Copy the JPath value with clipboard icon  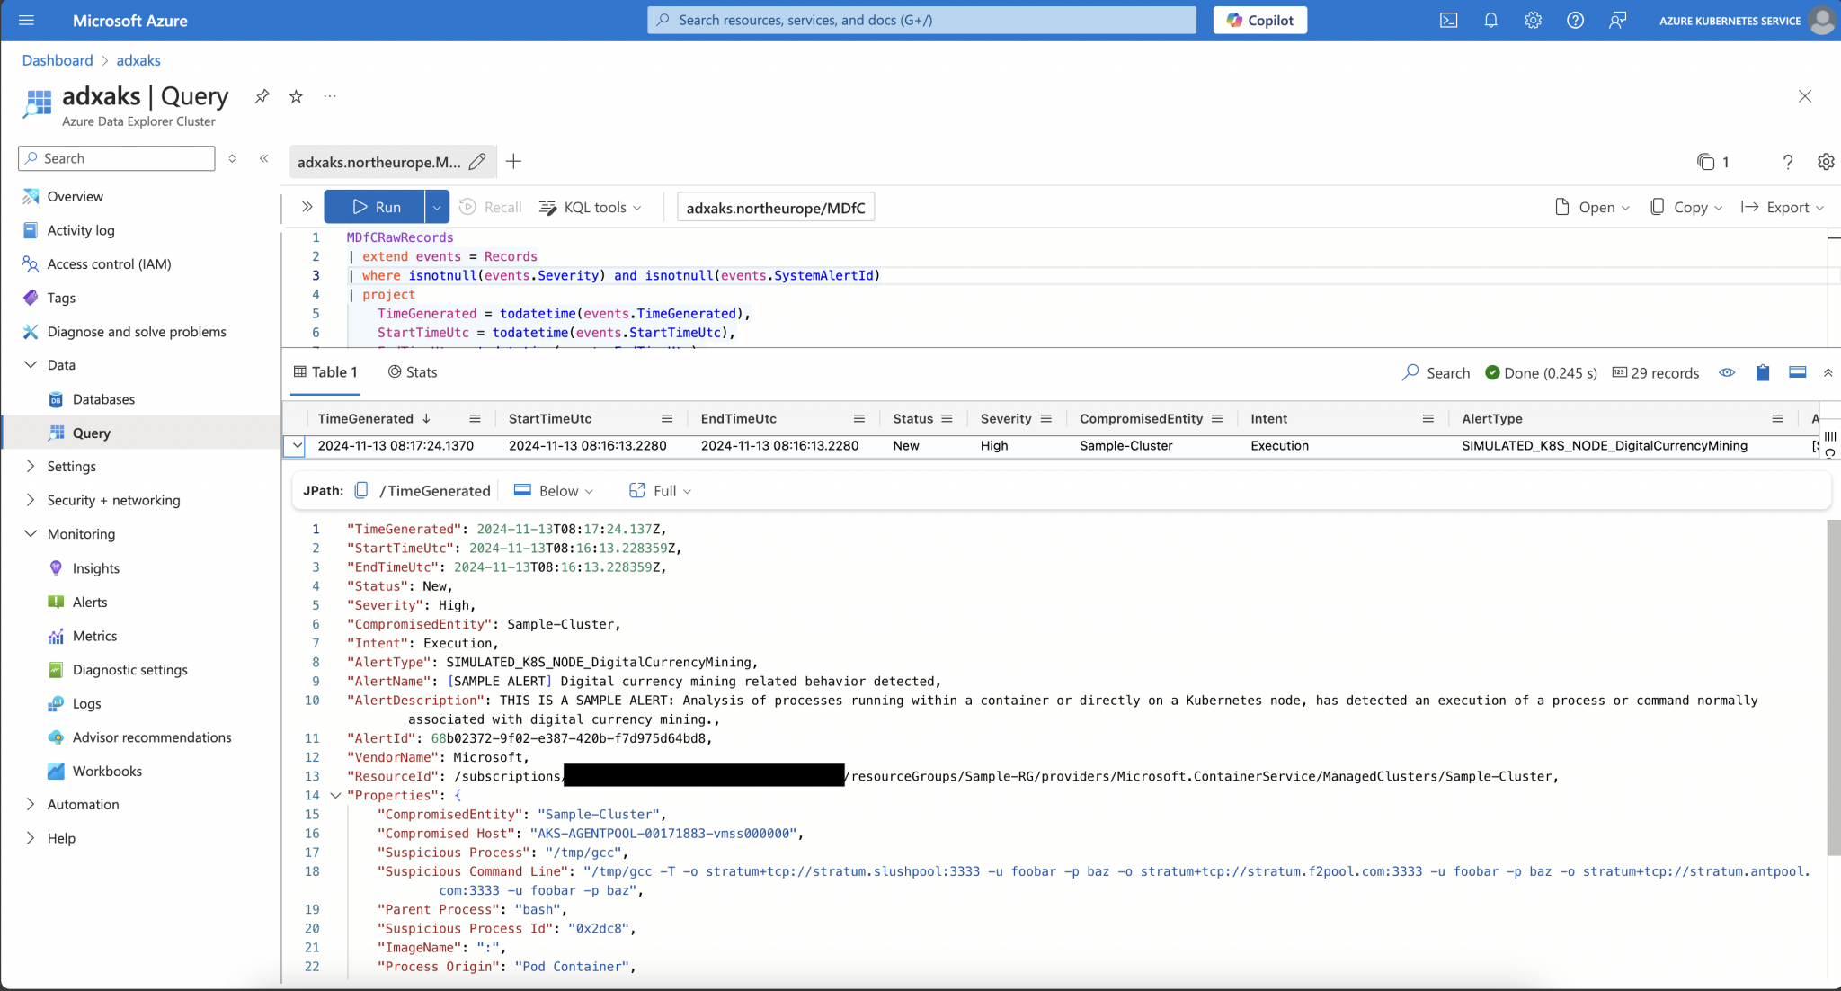(360, 490)
